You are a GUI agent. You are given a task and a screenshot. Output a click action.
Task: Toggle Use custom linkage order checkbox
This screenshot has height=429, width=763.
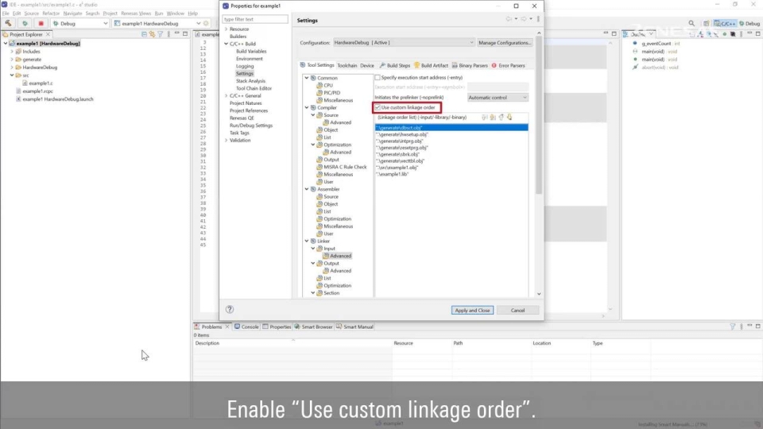tap(378, 107)
